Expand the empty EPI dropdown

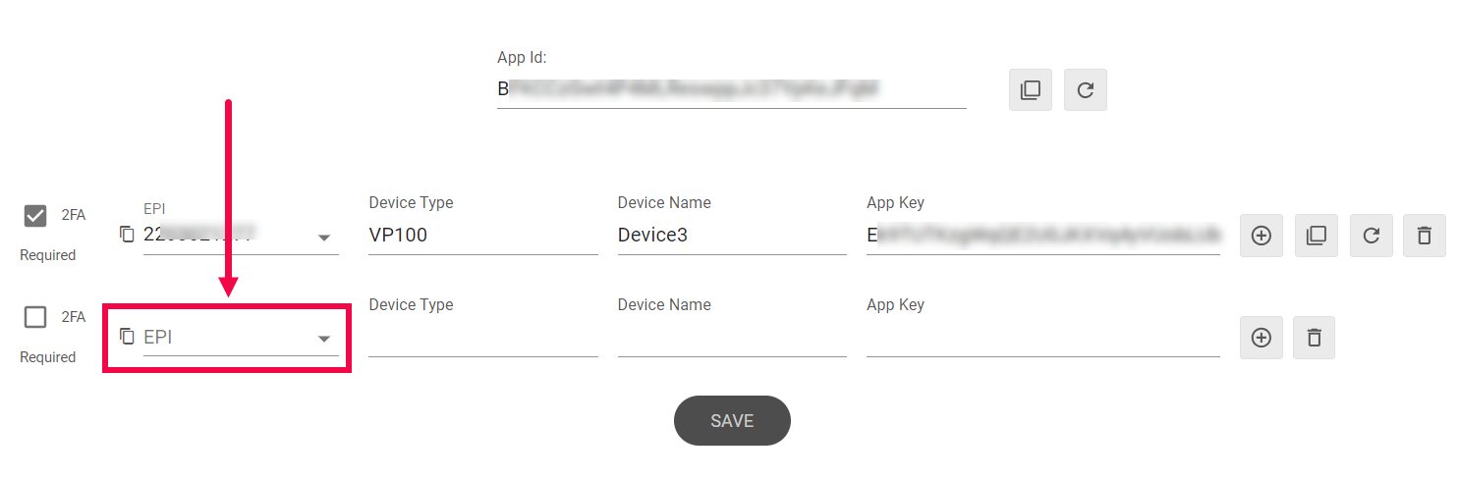click(324, 339)
